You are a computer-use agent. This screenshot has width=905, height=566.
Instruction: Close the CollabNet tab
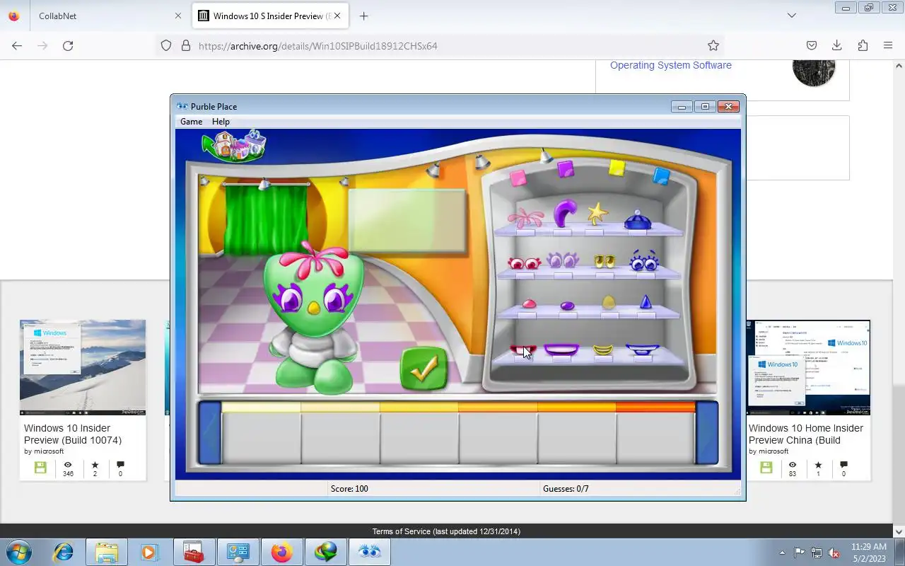click(x=178, y=16)
